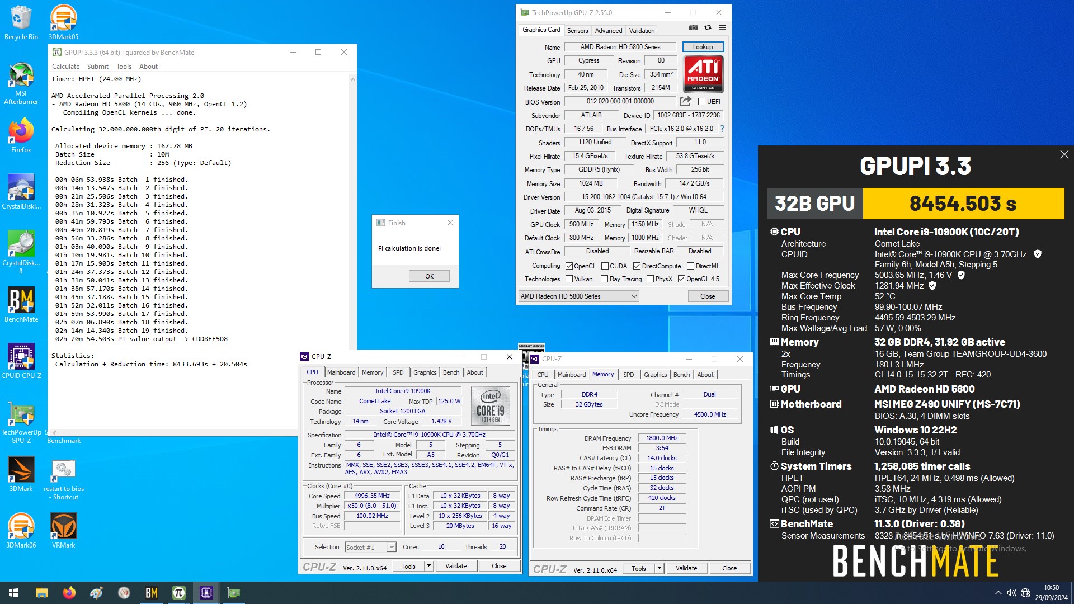Click the BenchMate taskbar icon
The image size is (1074, 604).
[151, 593]
